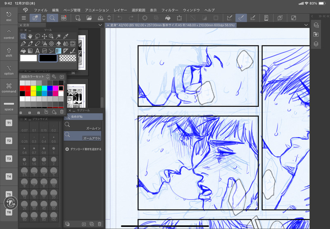
Task: Open the フィルター menu
Action: click(x=170, y=10)
